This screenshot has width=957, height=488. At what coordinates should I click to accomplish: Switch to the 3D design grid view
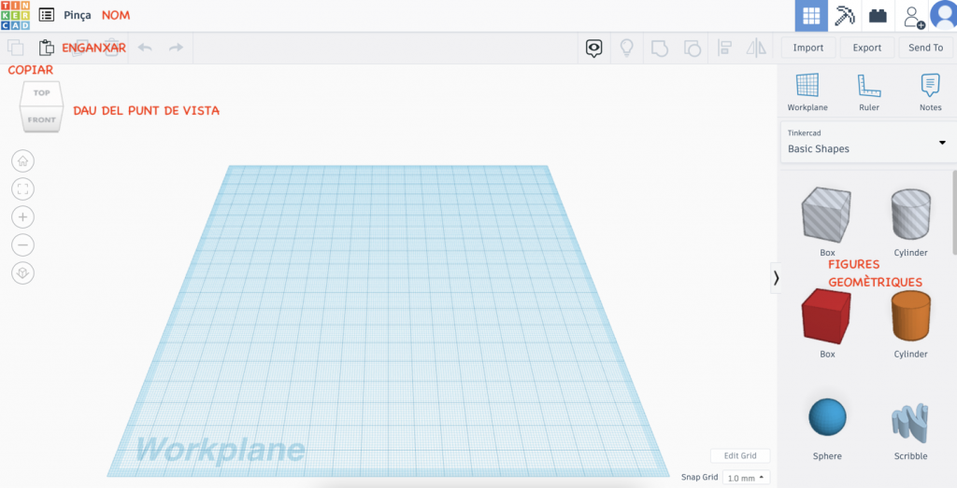[x=811, y=16]
